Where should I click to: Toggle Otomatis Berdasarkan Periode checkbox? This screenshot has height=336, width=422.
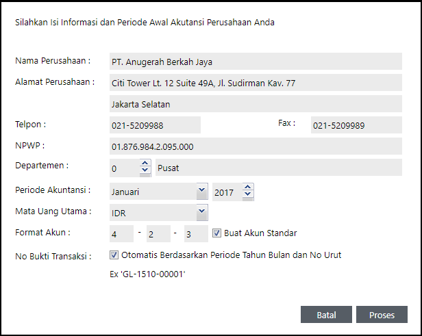114,255
